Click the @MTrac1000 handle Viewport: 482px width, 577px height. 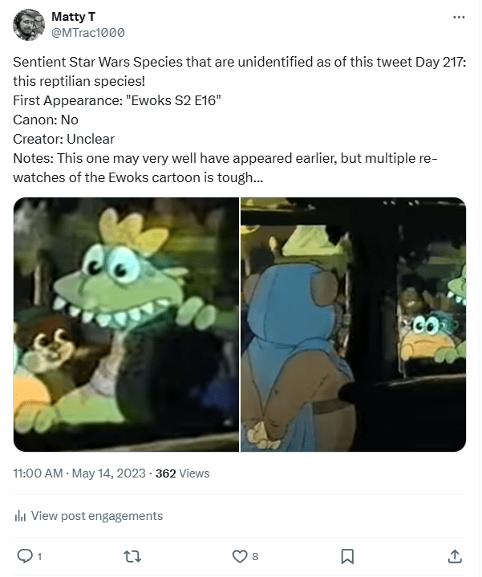pos(87,33)
